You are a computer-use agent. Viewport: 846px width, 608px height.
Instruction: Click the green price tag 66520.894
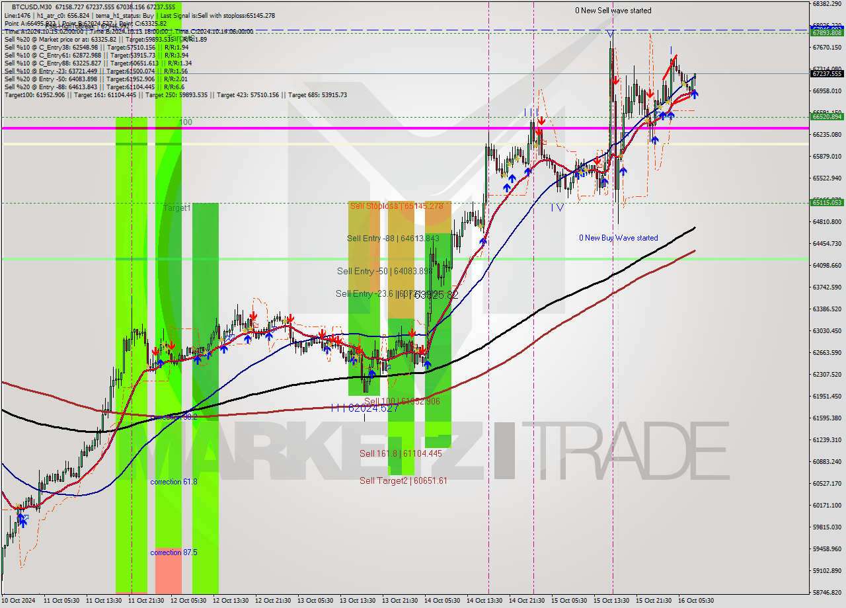click(826, 116)
